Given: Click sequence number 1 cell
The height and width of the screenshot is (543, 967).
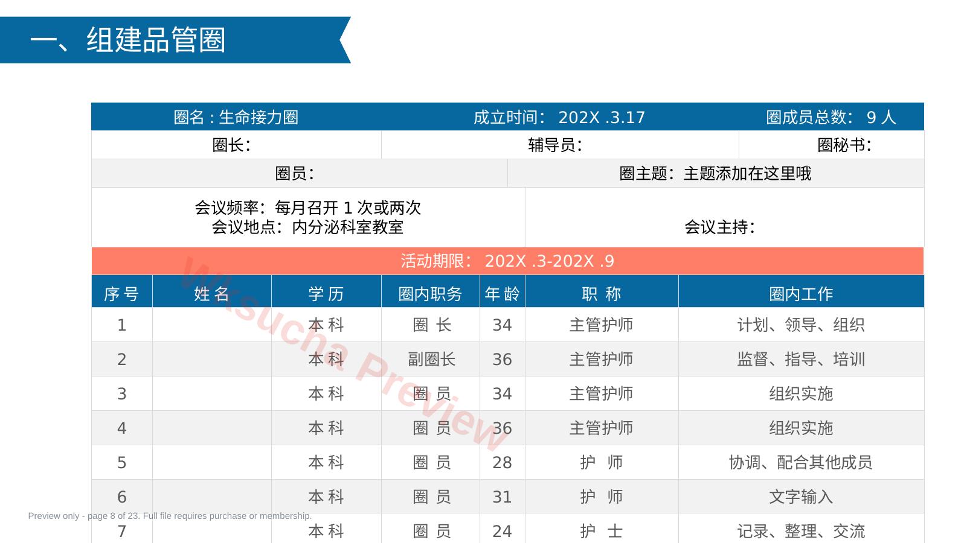Looking at the screenshot, I should [x=122, y=325].
